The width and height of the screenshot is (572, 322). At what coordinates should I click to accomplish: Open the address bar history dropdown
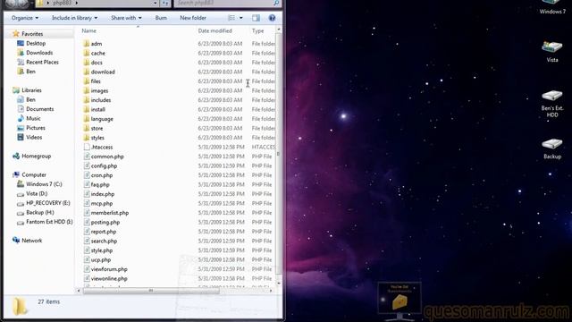coord(155,4)
